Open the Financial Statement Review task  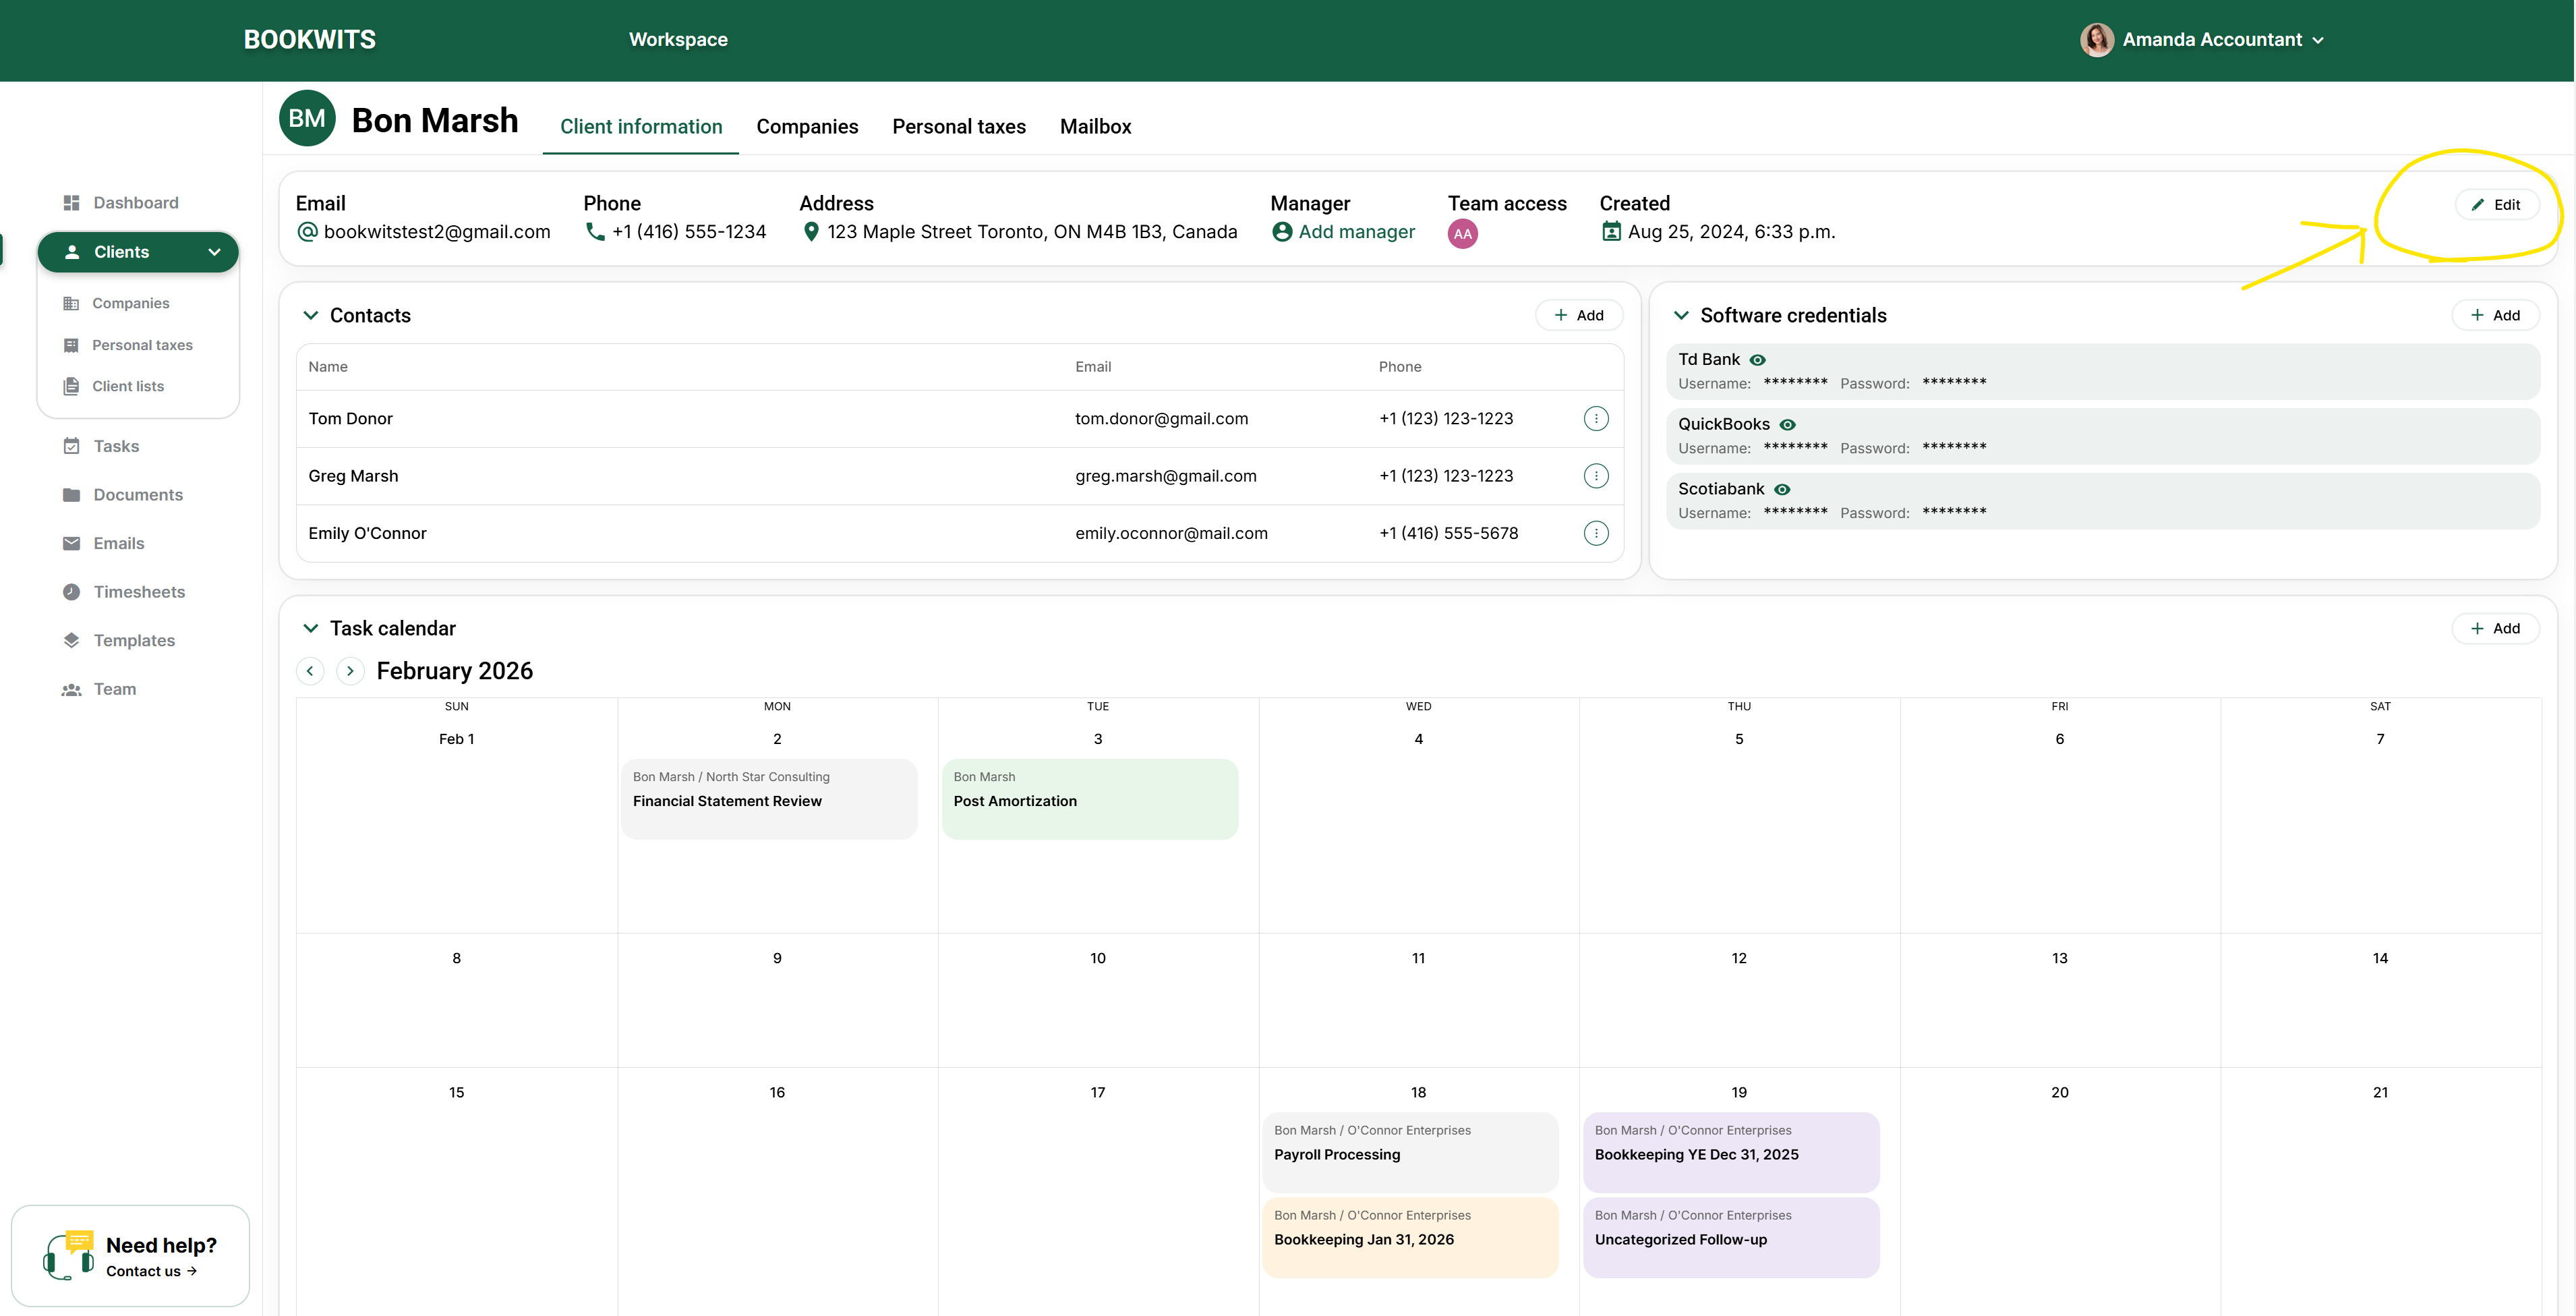[769, 798]
